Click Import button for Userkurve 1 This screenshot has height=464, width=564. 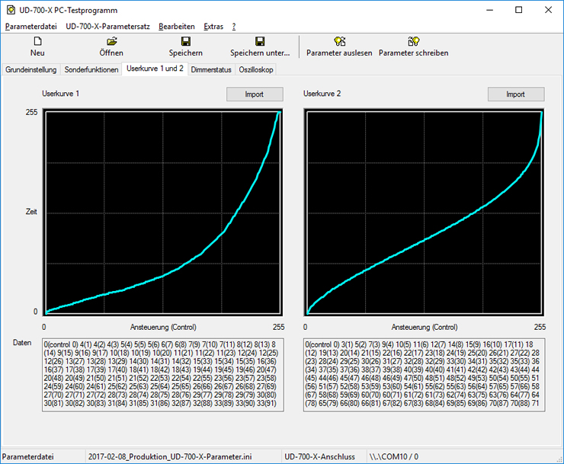pyautogui.click(x=255, y=94)
